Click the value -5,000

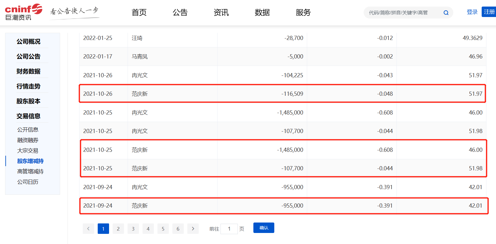click(x=295, y=56)
